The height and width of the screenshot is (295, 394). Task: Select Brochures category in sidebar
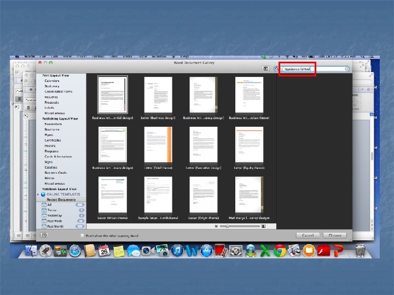(52, 129)
